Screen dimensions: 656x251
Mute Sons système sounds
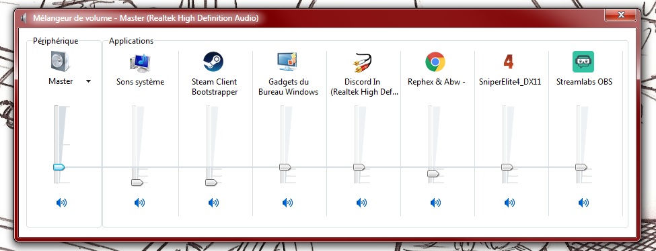click(x=139, y=203)
